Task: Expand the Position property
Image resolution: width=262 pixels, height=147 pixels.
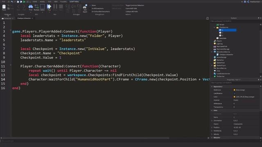Action: (212, 127)
